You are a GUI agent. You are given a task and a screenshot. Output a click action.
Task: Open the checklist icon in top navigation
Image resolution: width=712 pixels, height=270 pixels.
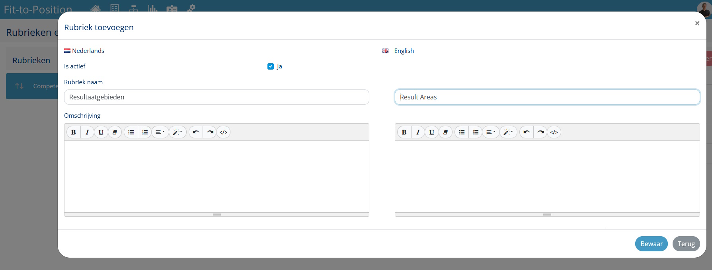point(115,8)
